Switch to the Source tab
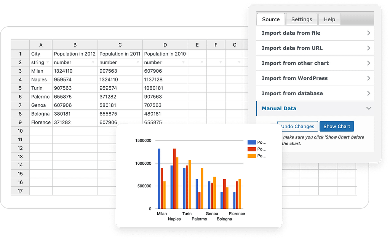 [x=271, y=19]
